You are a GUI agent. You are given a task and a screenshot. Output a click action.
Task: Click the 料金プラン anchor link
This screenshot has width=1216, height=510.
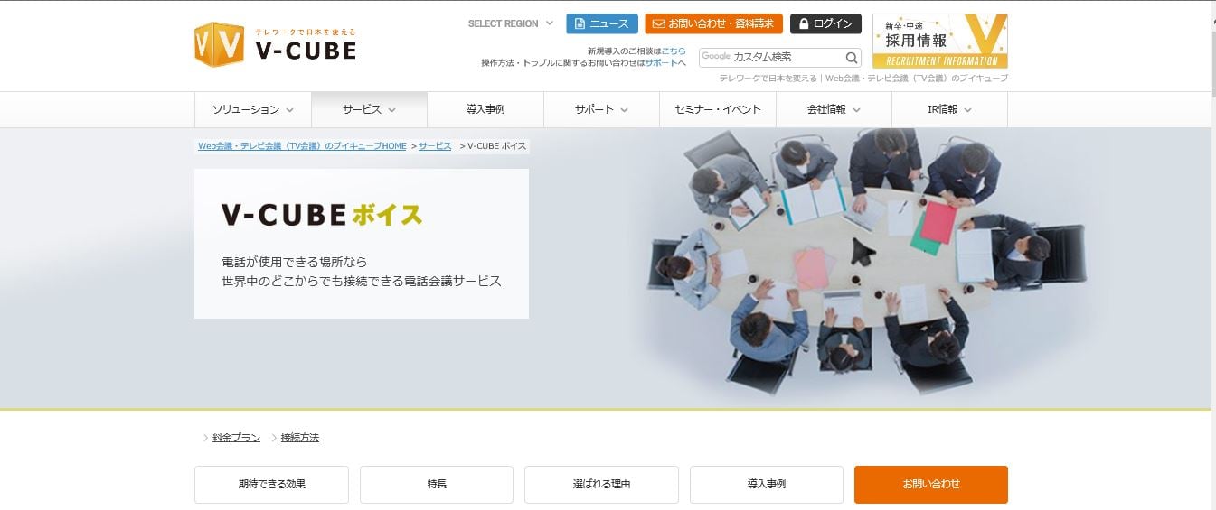point(236,438)
